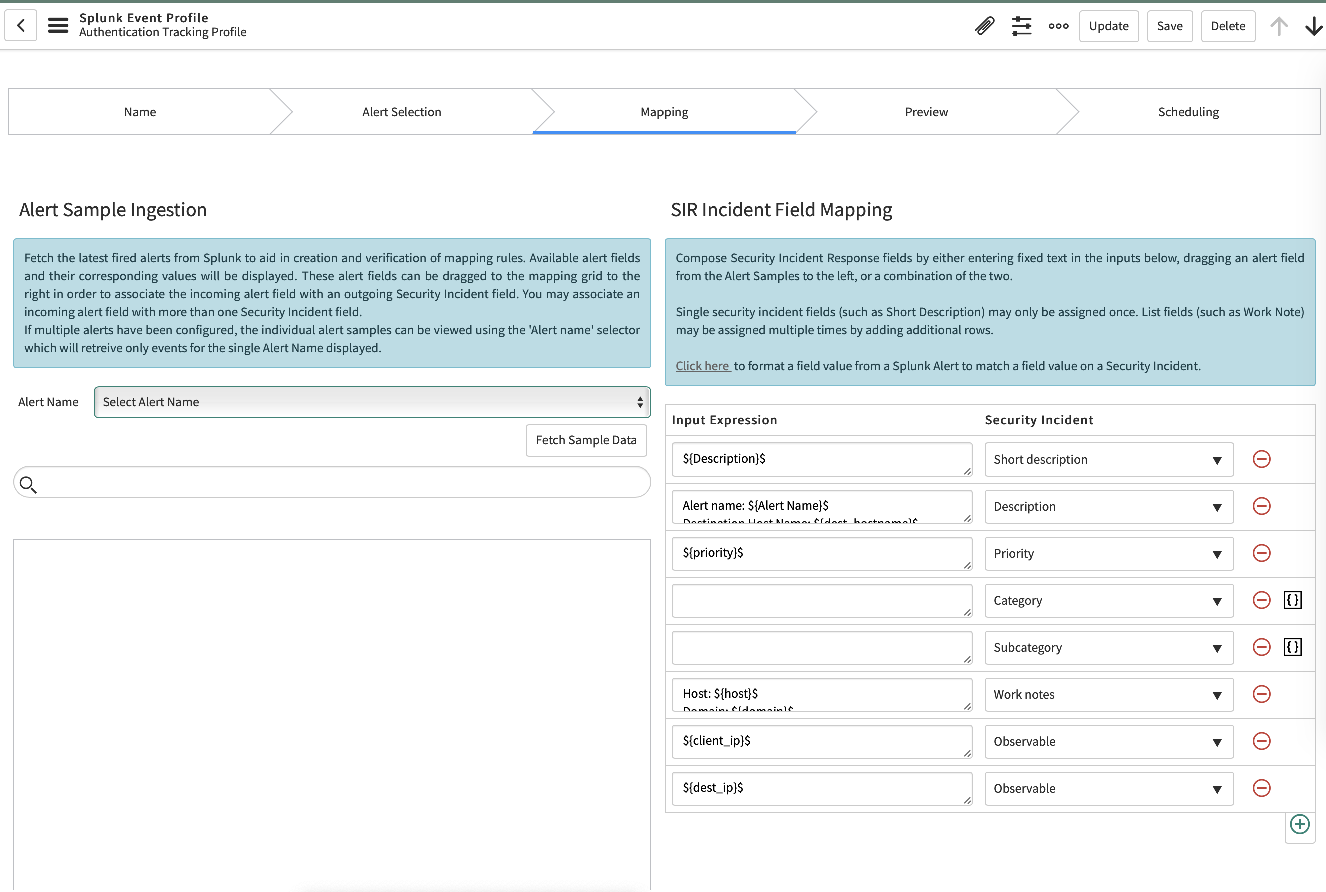Edit the 'Host: ${host}$' input expression
The height and width of the screenshot is (892, 1326).
pos(822,695)
